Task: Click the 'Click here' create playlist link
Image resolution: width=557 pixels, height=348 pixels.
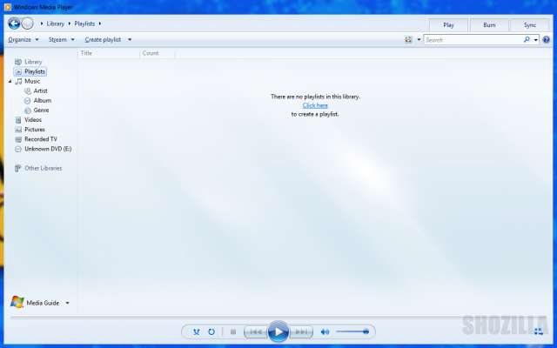Action: (315, 105)
